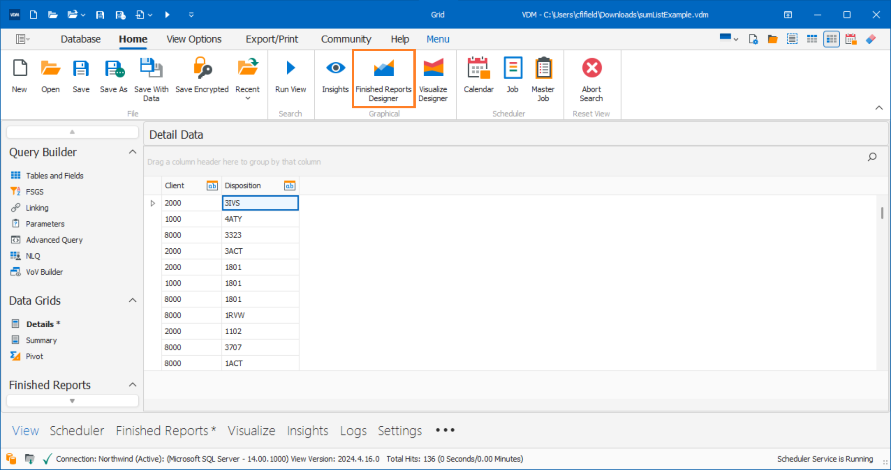Click the Disposition column filter icon

tap(290, 186)
